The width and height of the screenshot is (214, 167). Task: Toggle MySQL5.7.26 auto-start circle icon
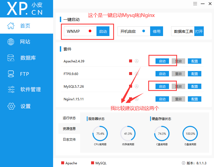click(x=137, y=86)
